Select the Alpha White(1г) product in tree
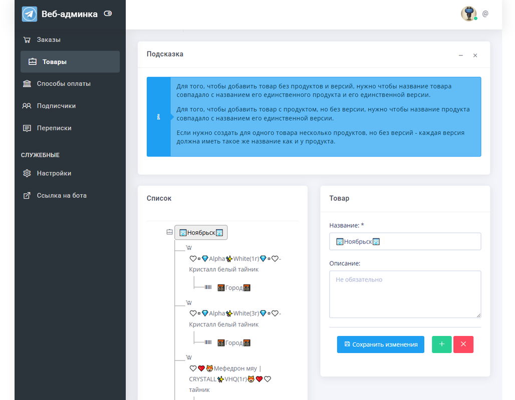The image size is (515, 400). [x=235, y=264]
